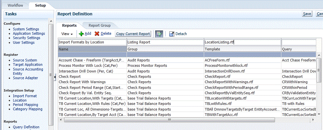Click the Name filter input field
The height and width of the screenshot is (130, 323).
pos(92,42)
